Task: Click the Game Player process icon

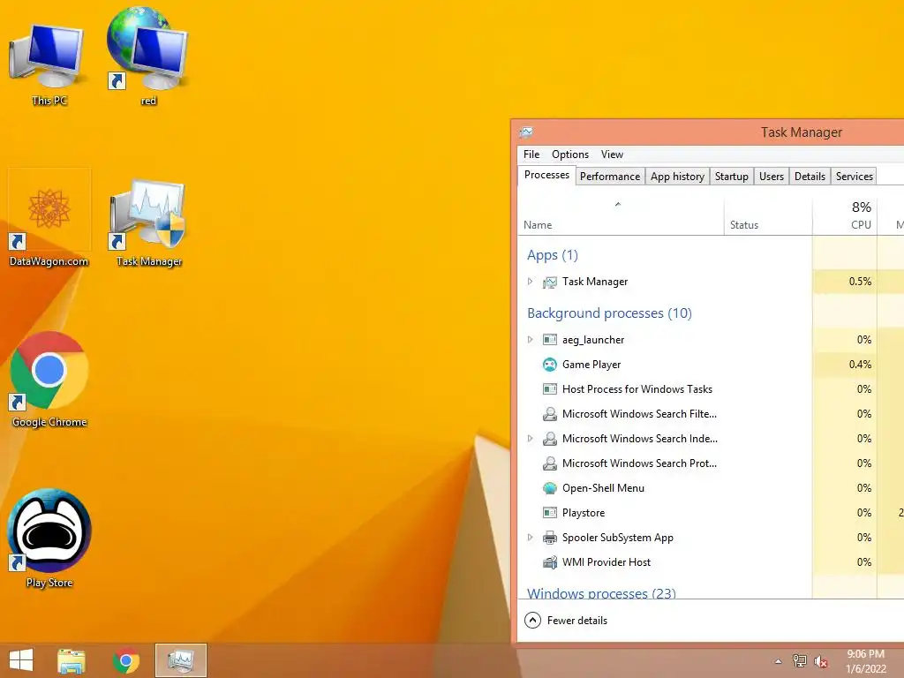Action: pyautogui.click(x=550, y=365)
